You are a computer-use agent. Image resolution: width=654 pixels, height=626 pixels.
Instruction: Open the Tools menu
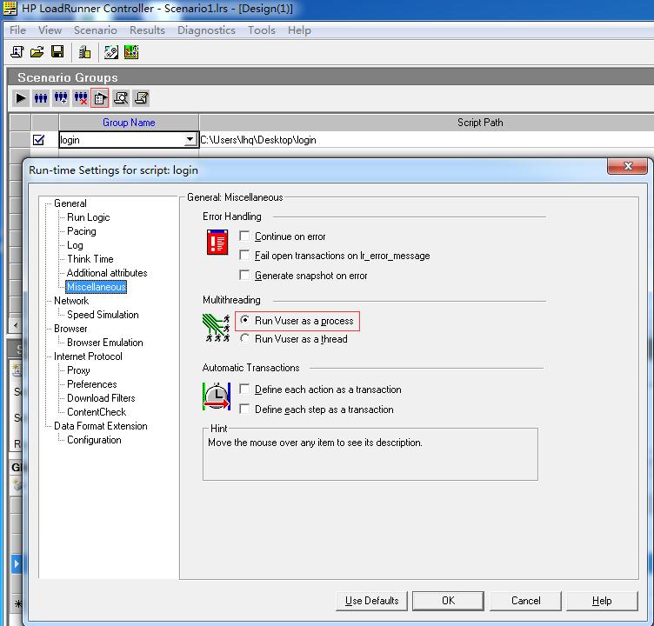262,30
